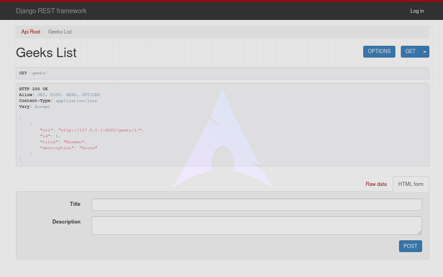Click application/json in the Content-Type line
Screen dimensions: 443x277
76,101
